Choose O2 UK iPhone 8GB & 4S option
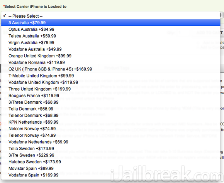This screenshot has height=183, width=224. pos(111,69)
